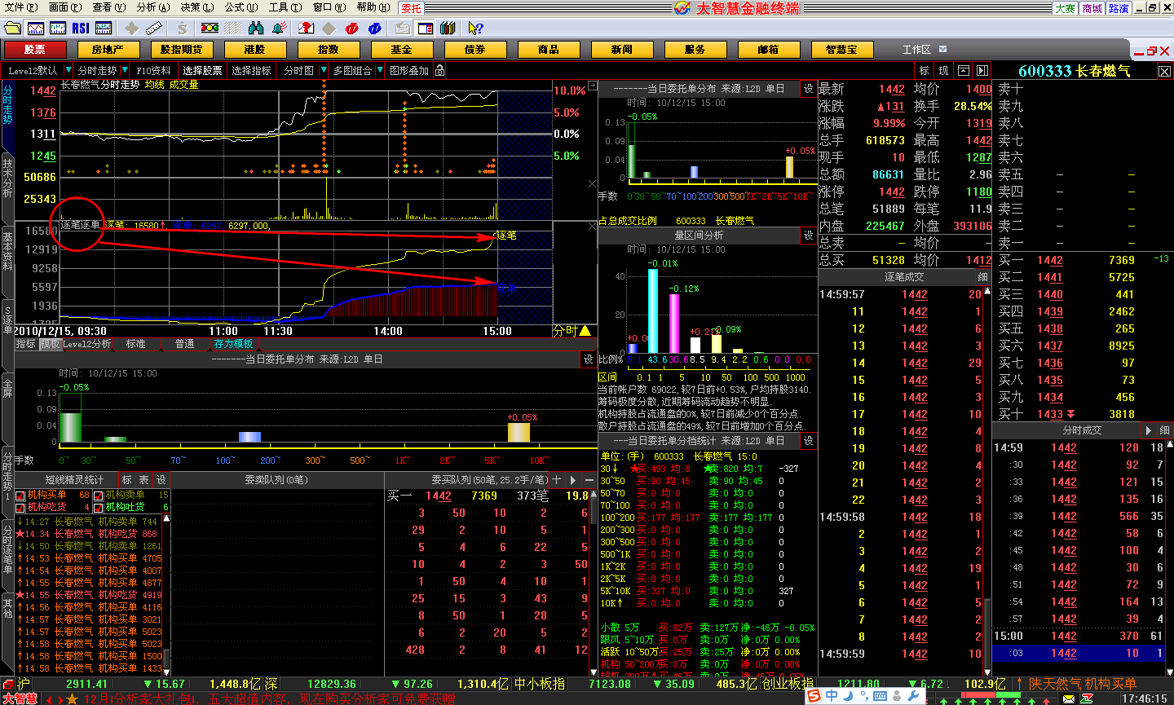Click 选择指标 in the chart toolbar
Screen dimensions: 1174x705
pos(251,71)
